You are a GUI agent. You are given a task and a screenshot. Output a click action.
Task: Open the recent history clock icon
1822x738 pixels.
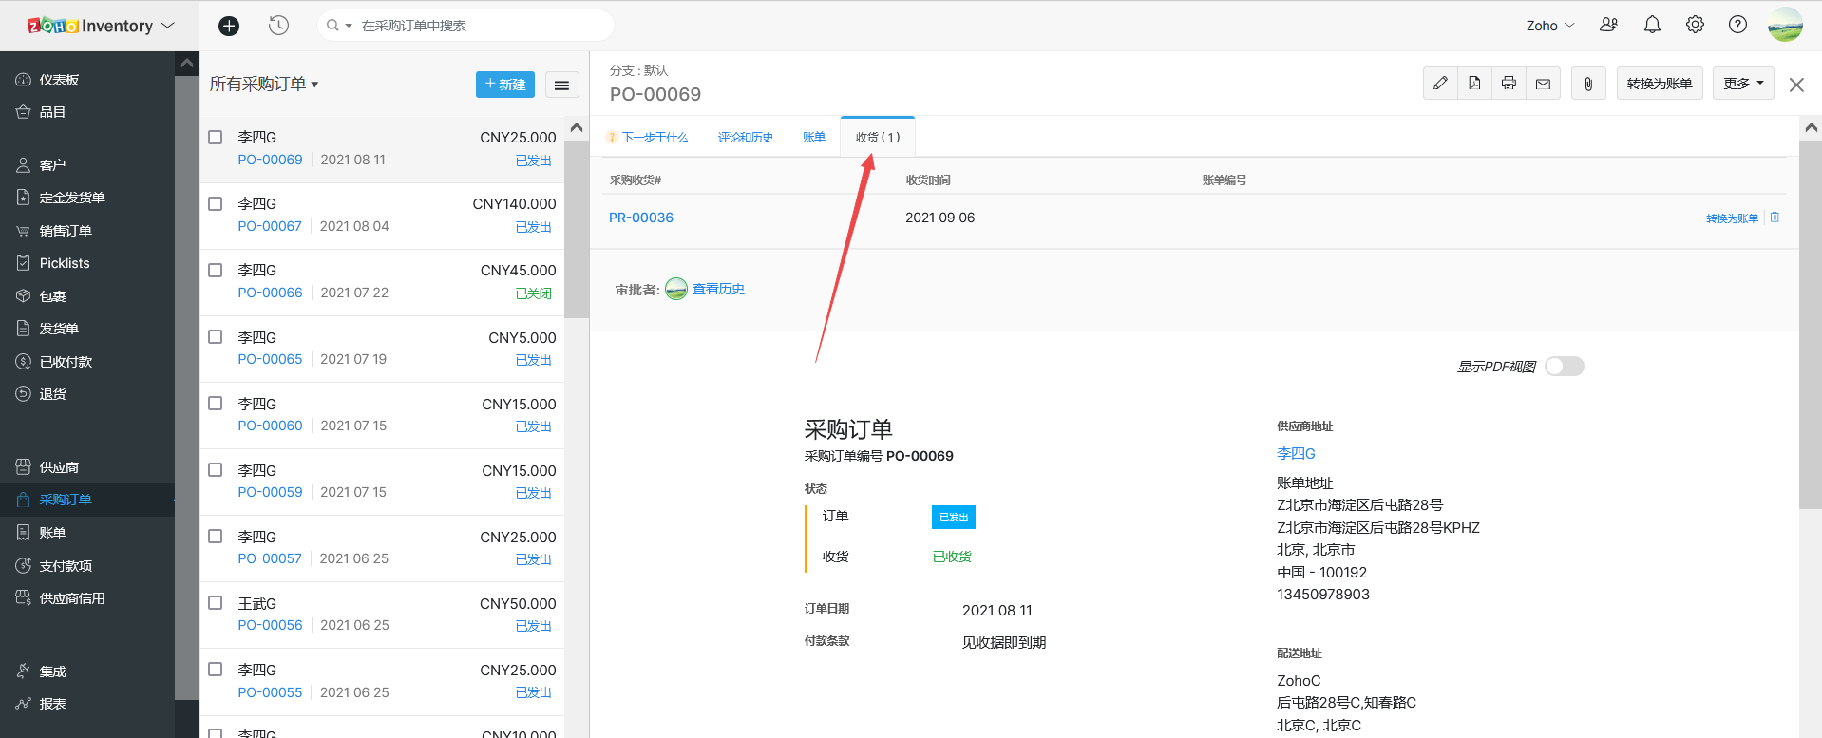click(x=278, y=26)
